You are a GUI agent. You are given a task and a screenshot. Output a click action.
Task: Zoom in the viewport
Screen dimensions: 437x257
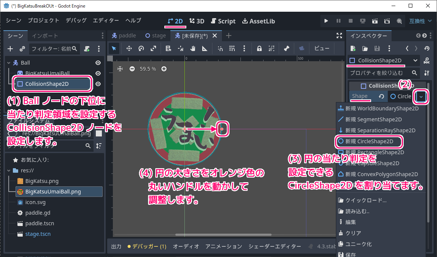coord(164,69)
